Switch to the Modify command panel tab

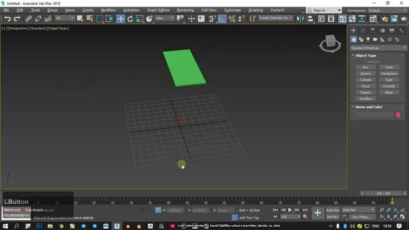click(363, 31)
